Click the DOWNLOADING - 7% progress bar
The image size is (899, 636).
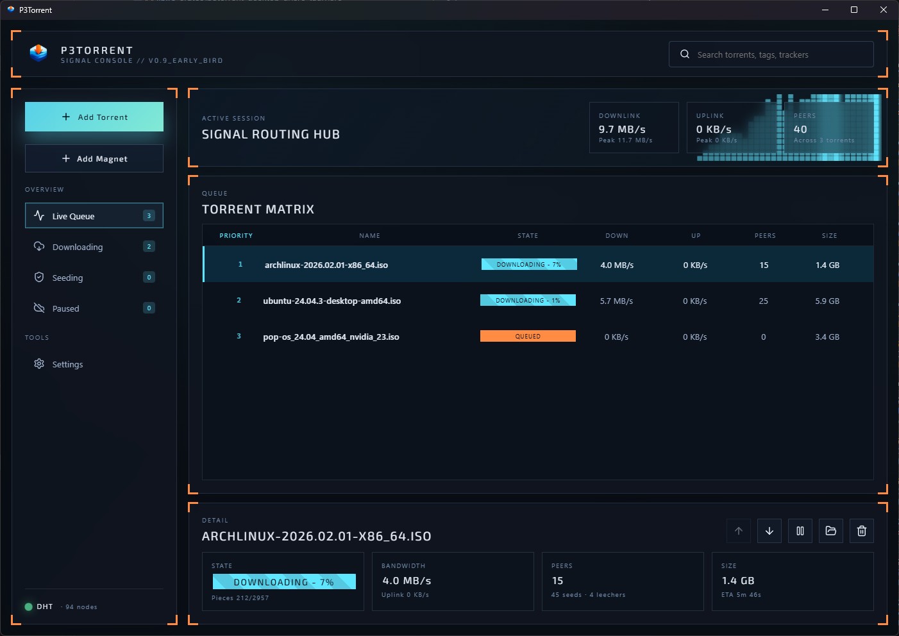[283, 582]
